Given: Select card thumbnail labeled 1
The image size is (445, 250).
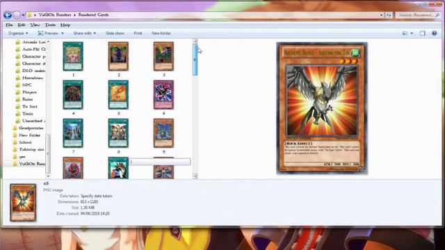Looking at the screenshot, I should [73, 56].
